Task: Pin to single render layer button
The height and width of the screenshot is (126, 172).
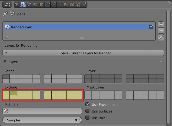Action: pos(161,37)
